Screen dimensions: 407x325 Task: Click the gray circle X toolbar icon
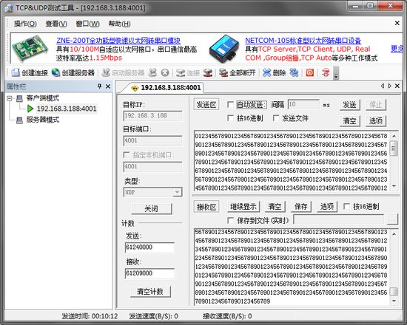165,72
